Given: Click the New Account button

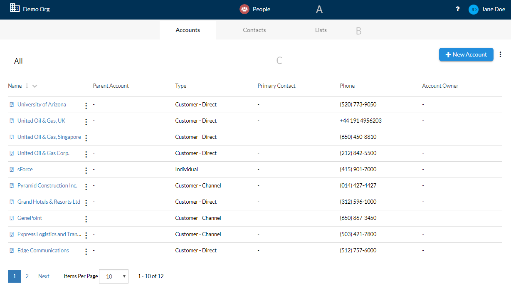Looking at the screenshot, I should [466, 54].
